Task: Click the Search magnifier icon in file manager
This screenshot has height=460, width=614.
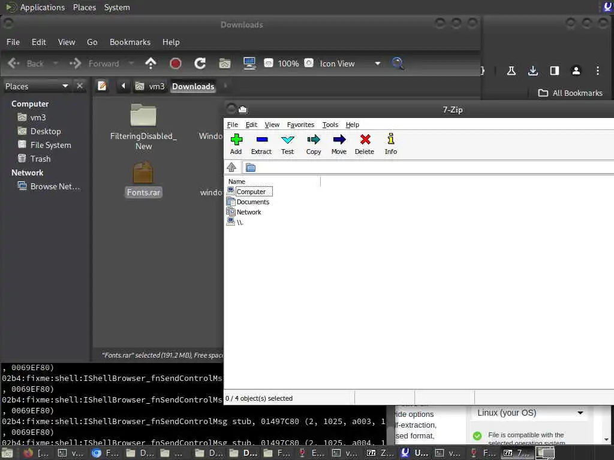Action: coord(398,63)
